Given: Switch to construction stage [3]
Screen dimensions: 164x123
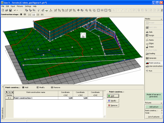Looking at the screenshot, I should click(38, 15).
